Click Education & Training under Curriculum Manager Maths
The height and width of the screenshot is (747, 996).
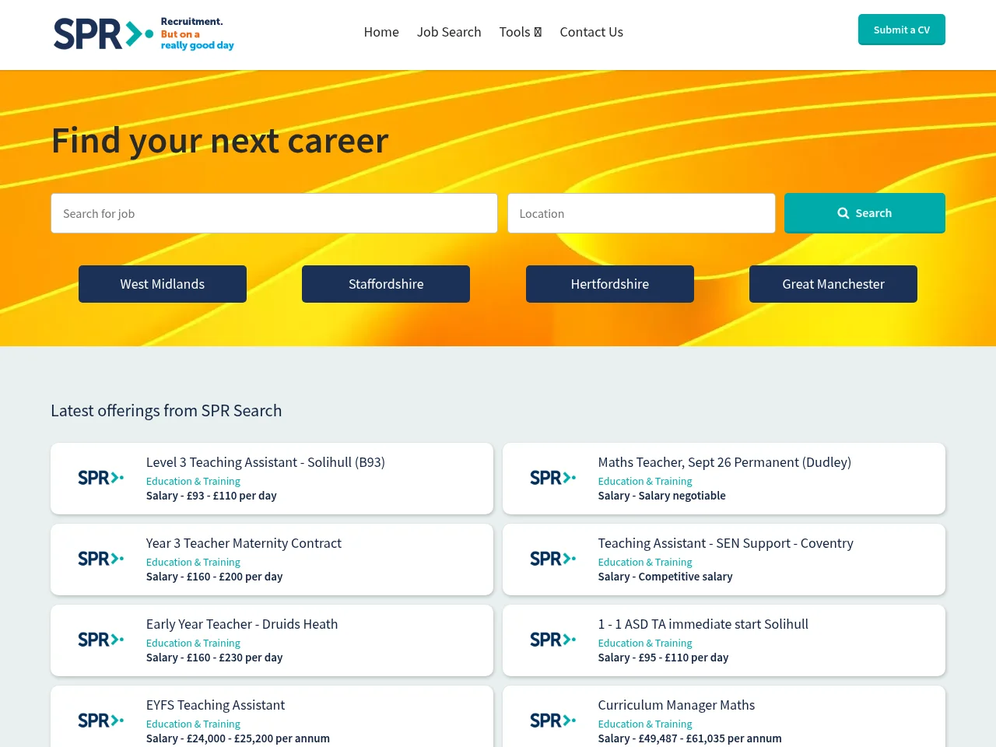click(645, 724)
